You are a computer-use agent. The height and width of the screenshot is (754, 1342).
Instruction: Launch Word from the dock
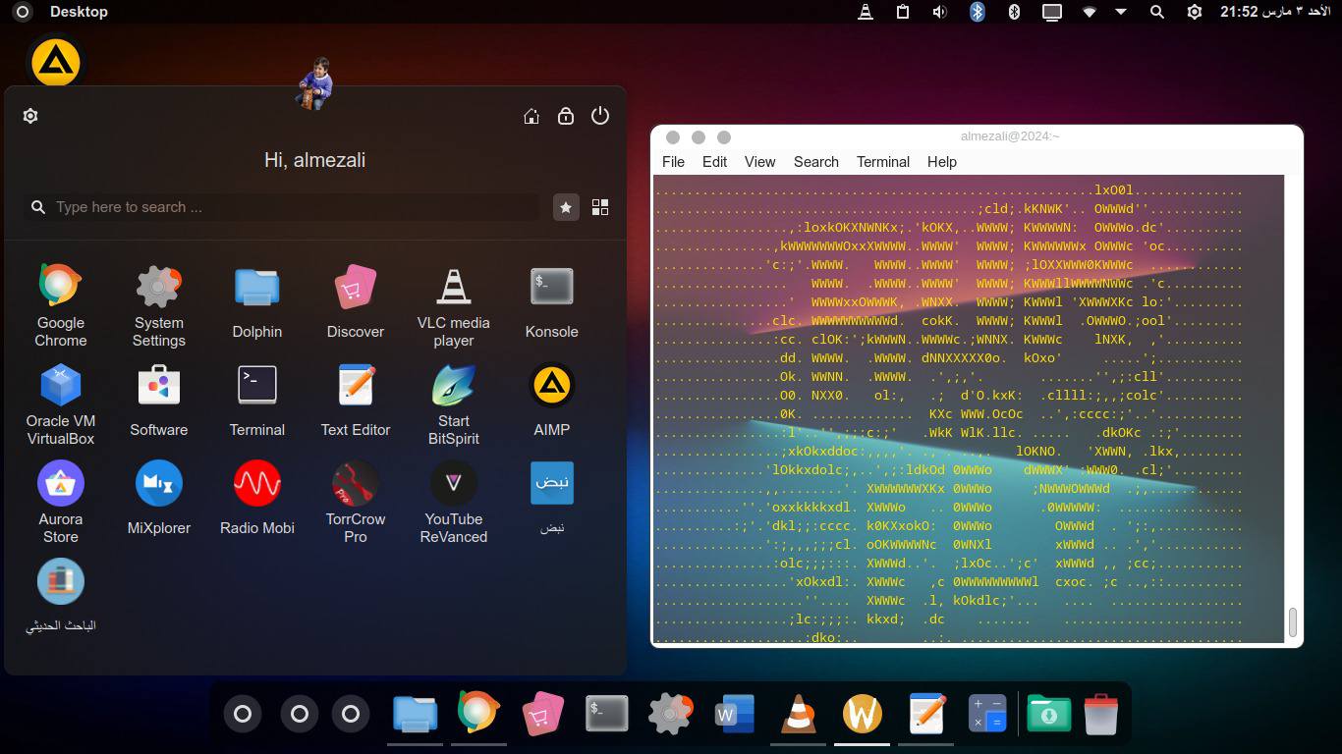point(734,714)
